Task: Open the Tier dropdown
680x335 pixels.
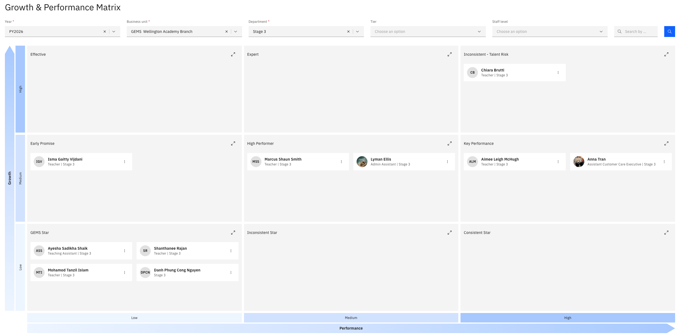Action: [428, 32]
